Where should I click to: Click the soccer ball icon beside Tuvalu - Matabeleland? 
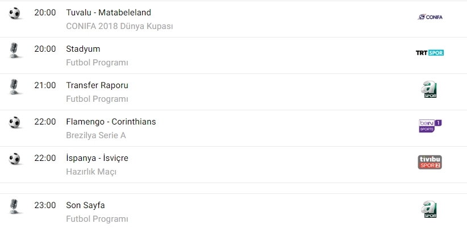pos(15,13)
